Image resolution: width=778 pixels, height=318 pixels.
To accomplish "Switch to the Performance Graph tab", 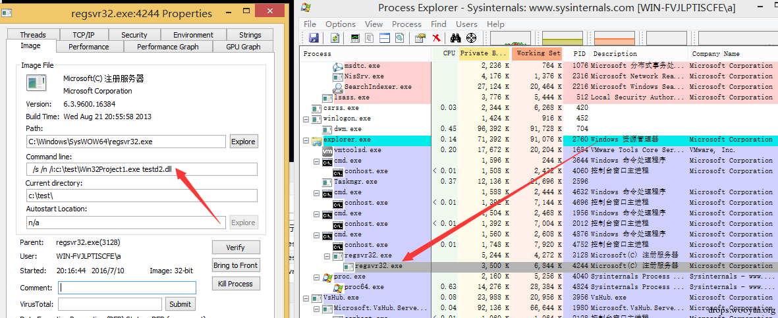I will pyautogui.click(x=168, y=47).
